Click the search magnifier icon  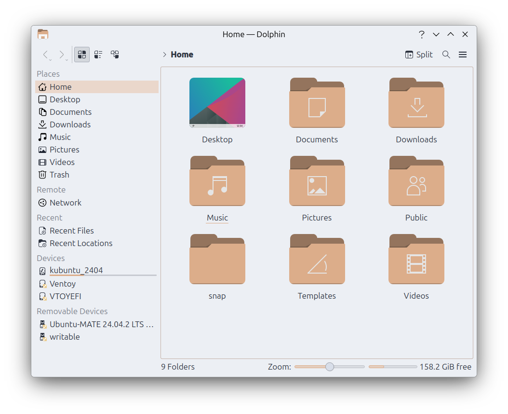tap(446, 55)
